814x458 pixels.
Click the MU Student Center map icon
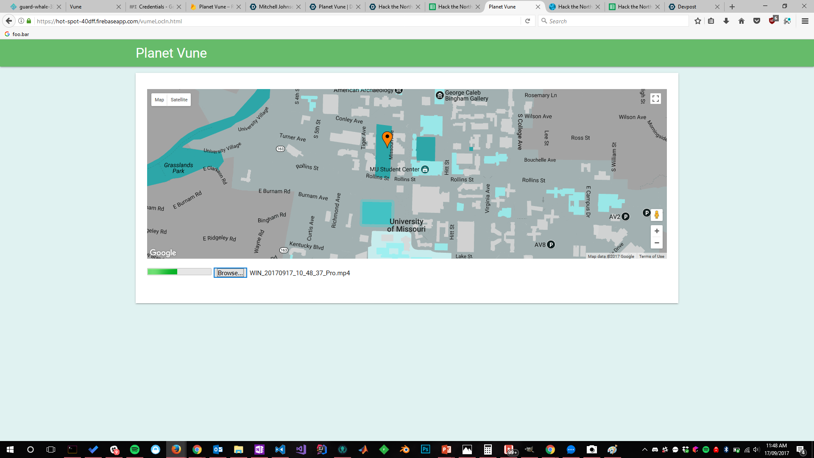425,170
